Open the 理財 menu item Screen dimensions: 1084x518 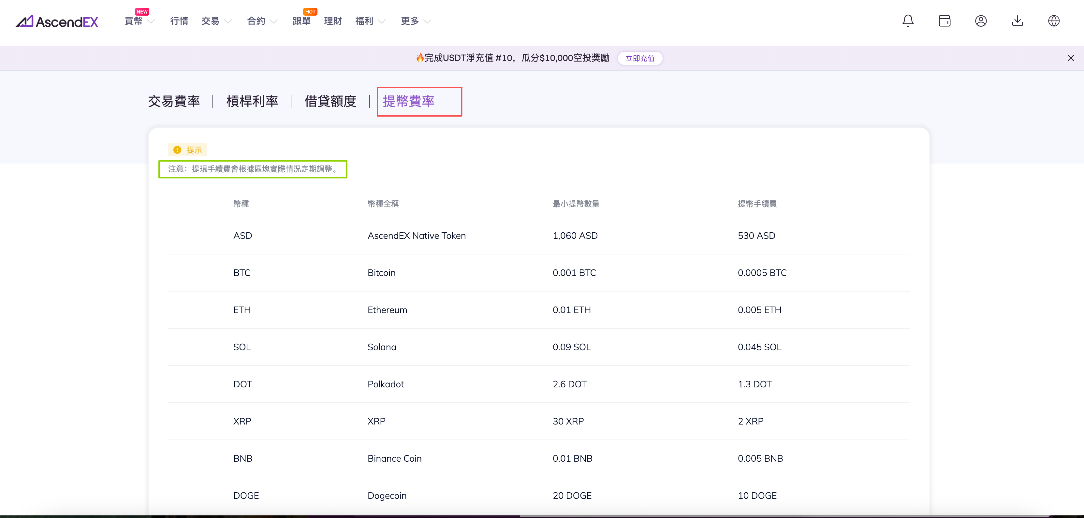(x=333, y=21)
